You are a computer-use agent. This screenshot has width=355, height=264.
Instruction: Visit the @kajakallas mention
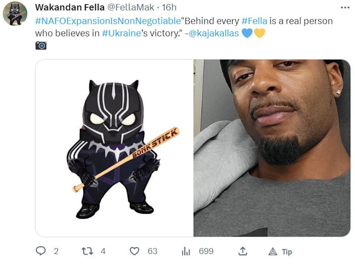[x=214, y=33]
